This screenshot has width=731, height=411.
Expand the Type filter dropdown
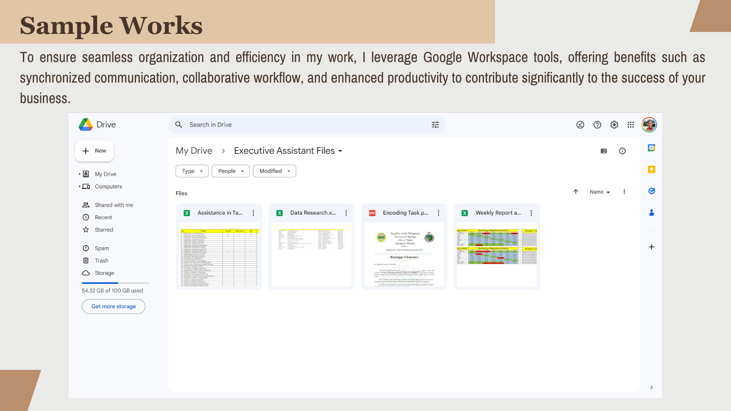coord(192,171)
